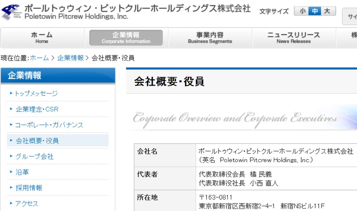357x211 pixels.
Task: Open the ホーム Home navigation tab
Action: pyautogui.click(x=42, y=38)
